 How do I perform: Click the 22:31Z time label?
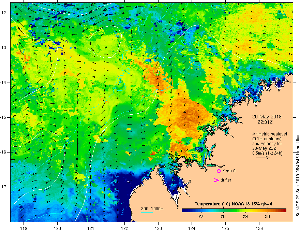click(265, 122)
